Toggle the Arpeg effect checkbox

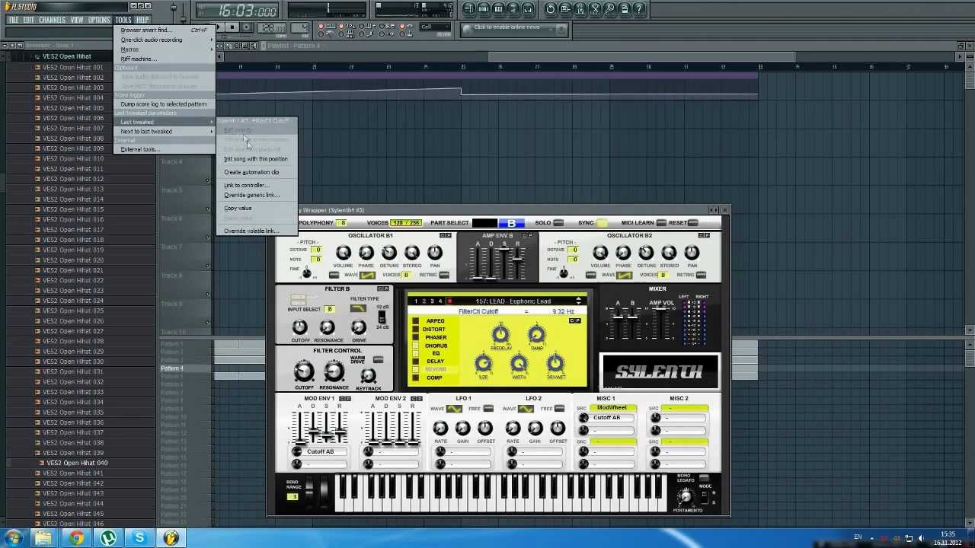tap(415, 321)
